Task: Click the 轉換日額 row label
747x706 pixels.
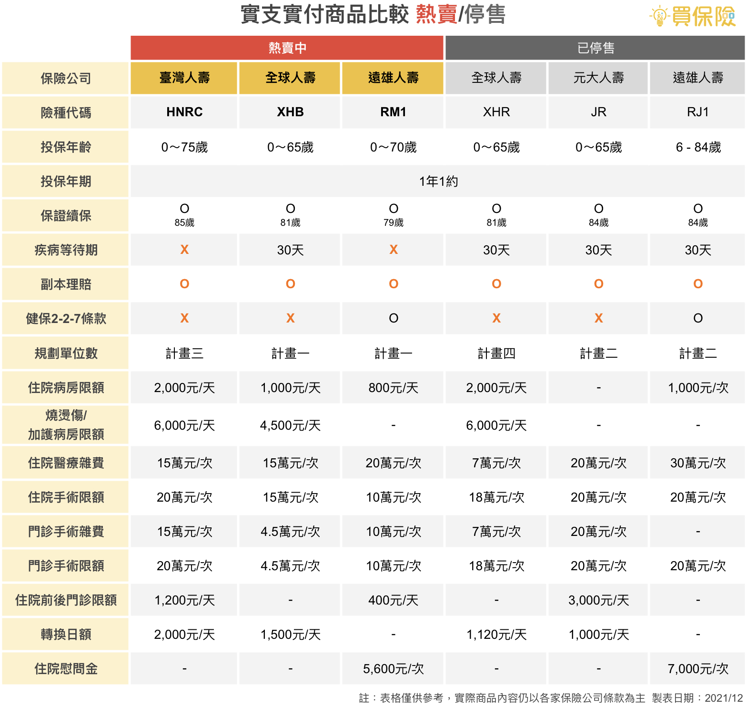Action: [65, 634]
